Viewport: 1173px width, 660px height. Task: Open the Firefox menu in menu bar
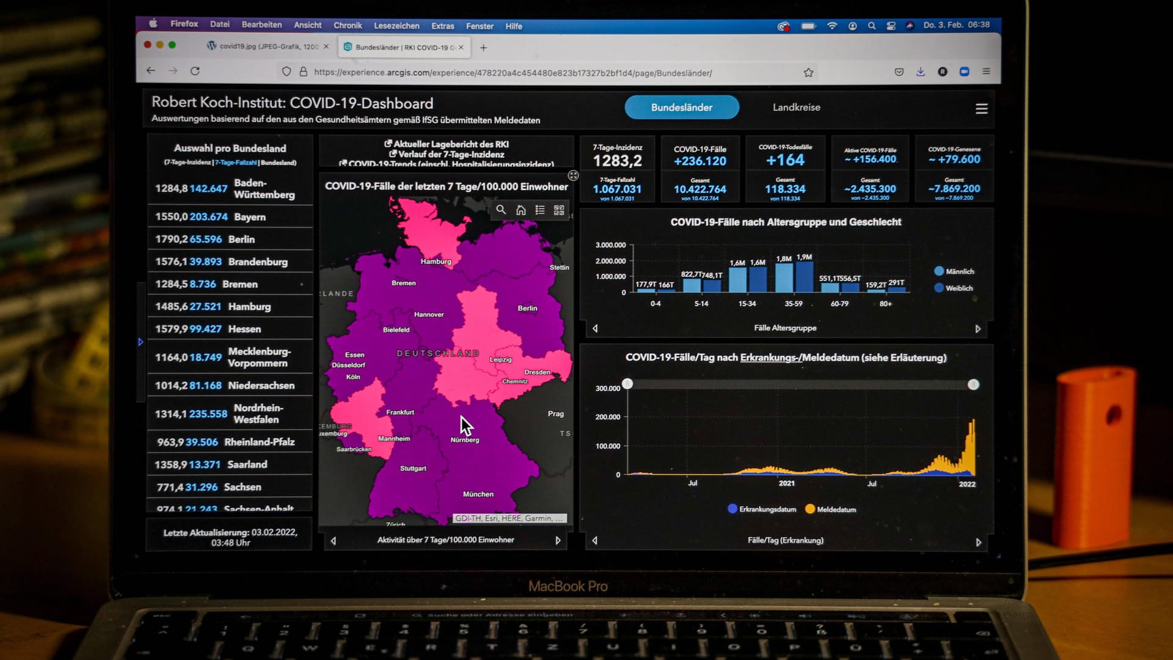point(184,24)
